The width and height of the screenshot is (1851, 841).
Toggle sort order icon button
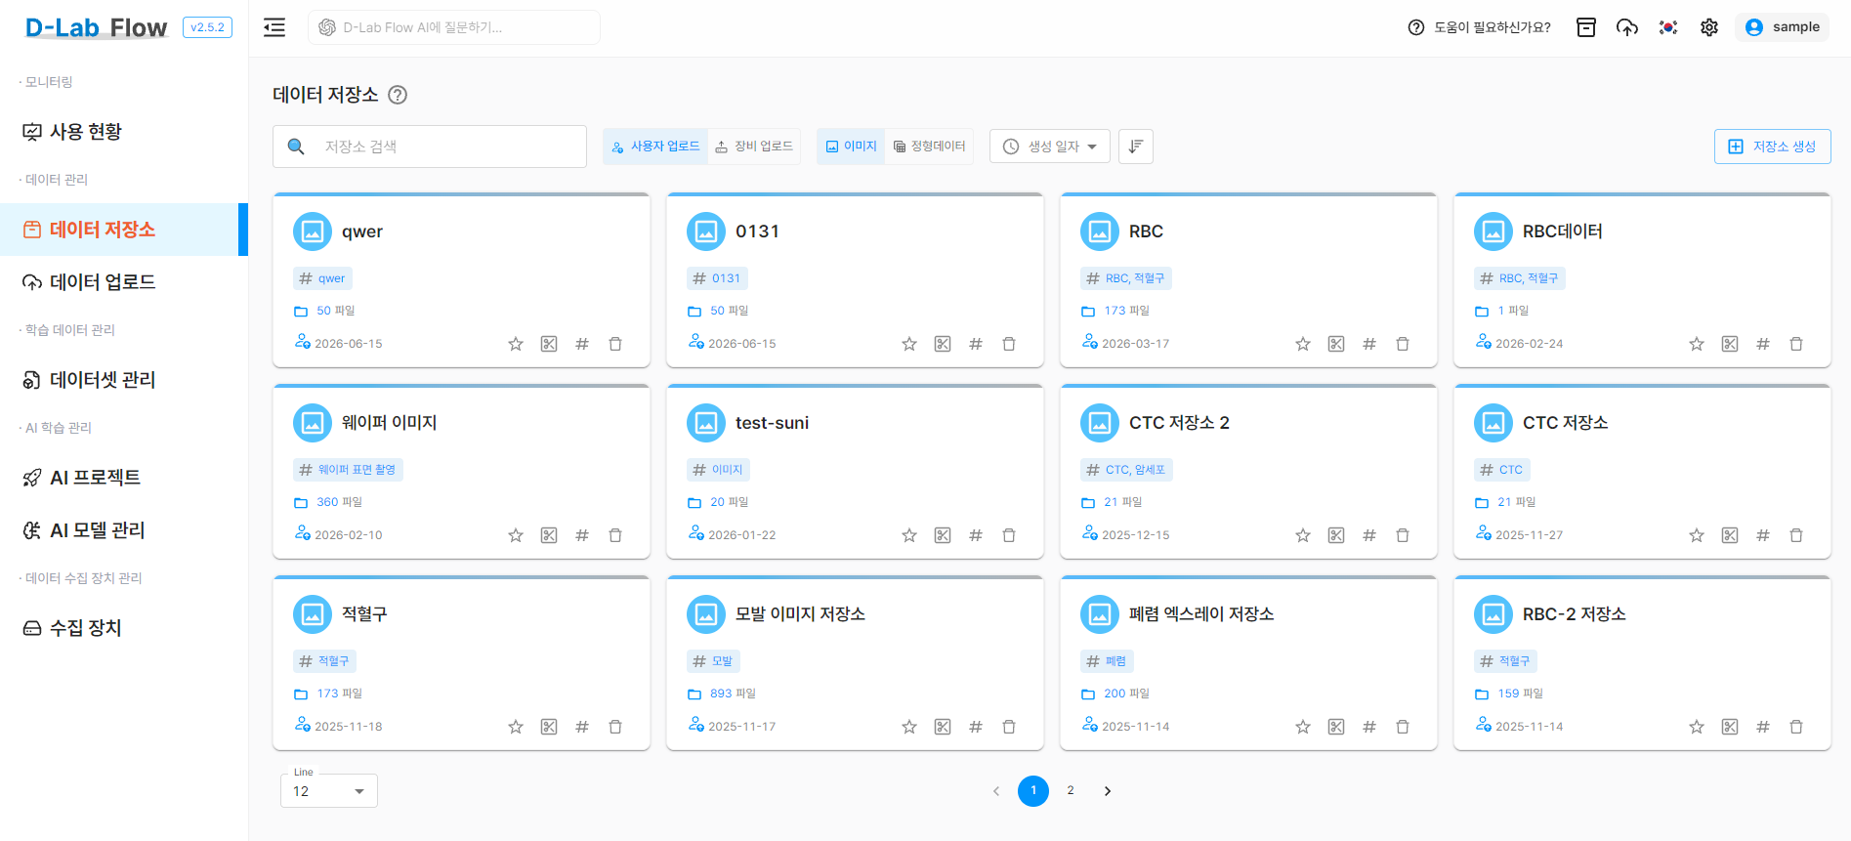point(1136,147)
